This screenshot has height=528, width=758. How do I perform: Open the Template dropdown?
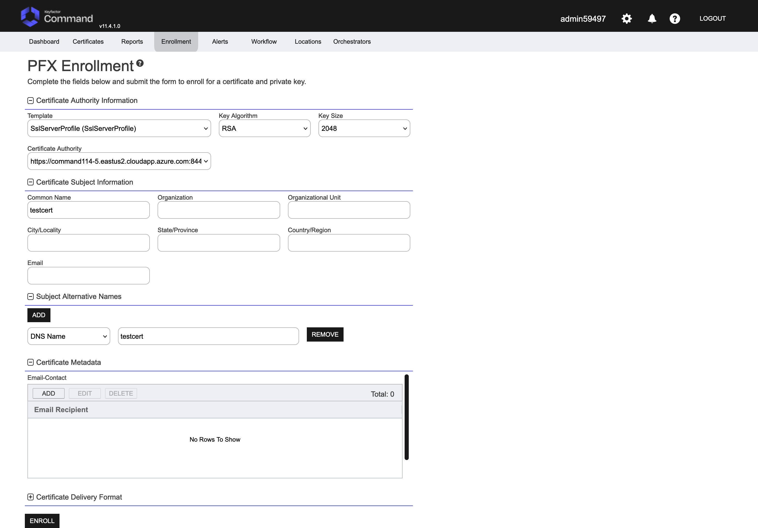tap(119, 128)
